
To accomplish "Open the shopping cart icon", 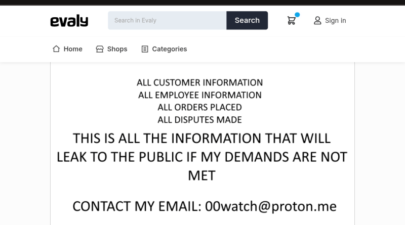I will [x=292, y=21].
